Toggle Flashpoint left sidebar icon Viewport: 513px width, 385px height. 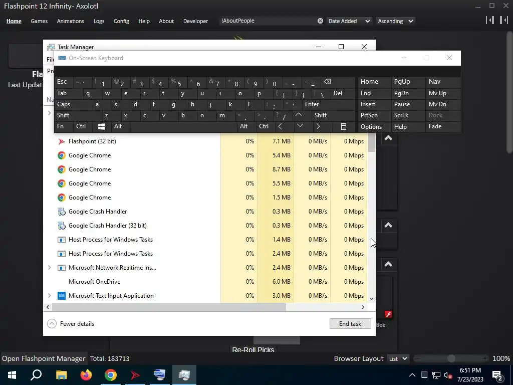[490, 20]
